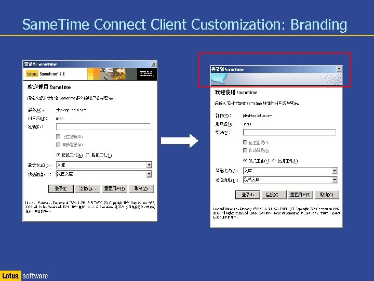This screenshot has width=374, height=281.
Task: Tick the auto login checkbox in speech-bubble dialog
Action: click(x=245, y=150)
